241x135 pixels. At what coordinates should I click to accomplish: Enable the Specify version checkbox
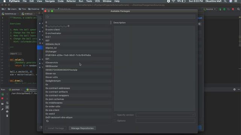[x=115, y=115]
